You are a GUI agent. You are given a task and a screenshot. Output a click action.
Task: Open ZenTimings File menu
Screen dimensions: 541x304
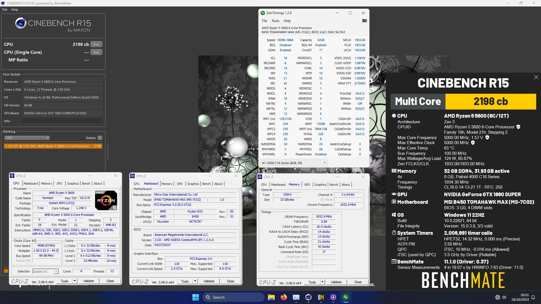point(264,21)
